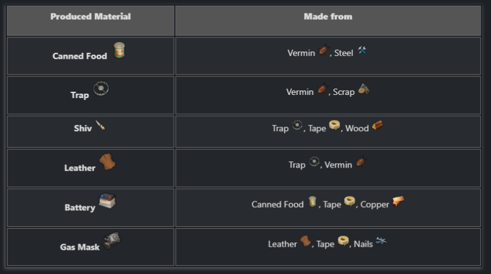Screen dimensions: 491x274
Task: Click the Copper icon in Battery recipe
Action: (398, 202)
